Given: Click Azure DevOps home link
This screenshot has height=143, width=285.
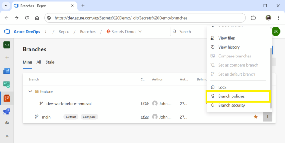Looking at the screenshot, I should click(x=27, y=31).
